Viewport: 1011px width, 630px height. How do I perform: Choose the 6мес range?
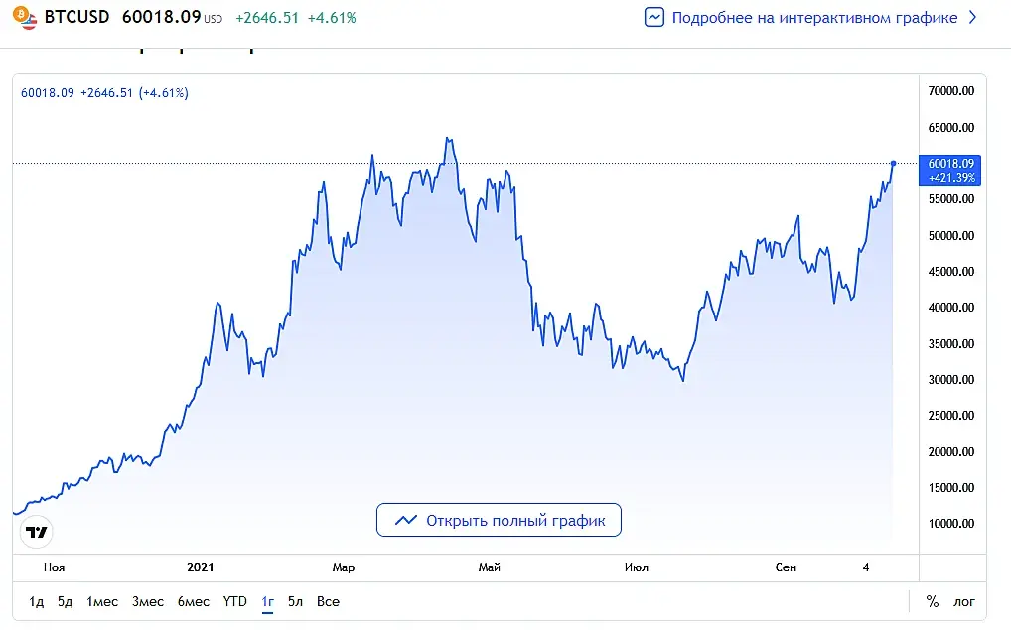[194, 601]
